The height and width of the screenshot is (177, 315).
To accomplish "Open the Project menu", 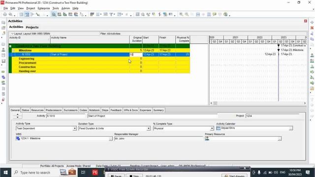I will [31, 8].
